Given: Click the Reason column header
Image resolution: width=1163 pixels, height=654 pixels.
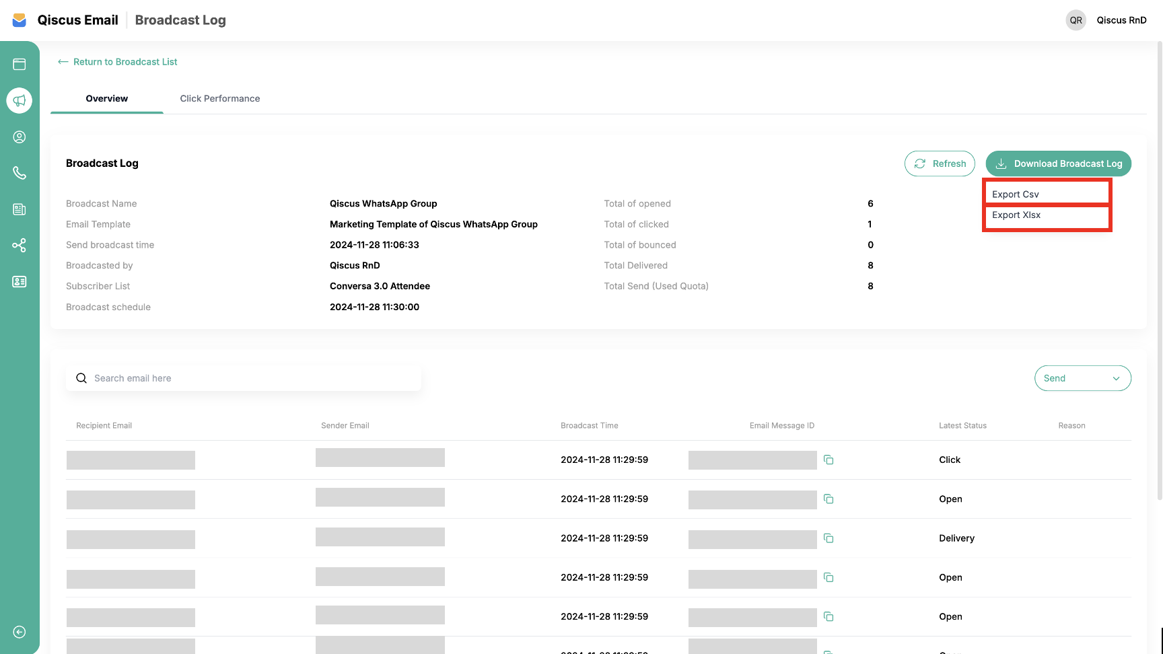Looking at the screenshot, I should (x=1072, y=426).
